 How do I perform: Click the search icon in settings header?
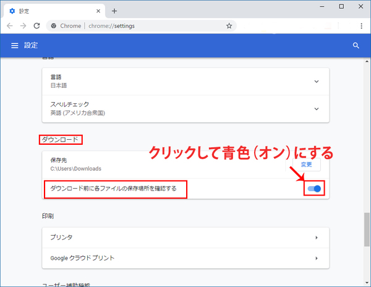pos(356,46)
